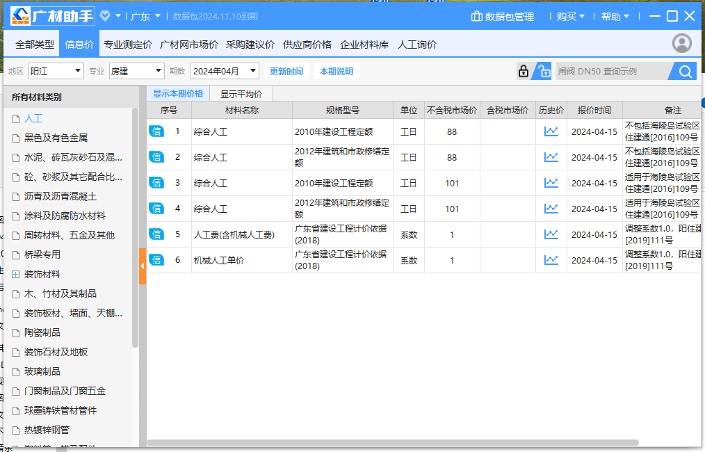
Task: Click the 信 badge on row 3
Action: tap(156, 183)
